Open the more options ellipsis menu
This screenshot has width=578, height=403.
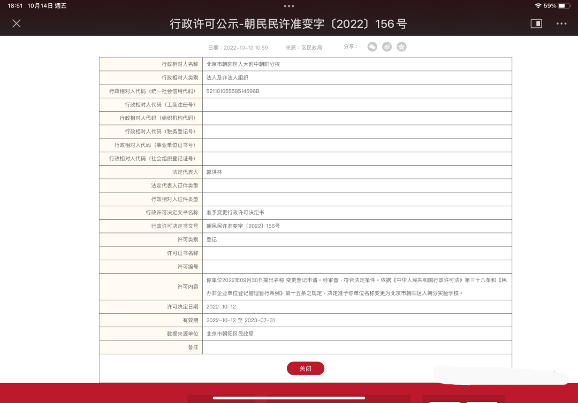point(561,24)
